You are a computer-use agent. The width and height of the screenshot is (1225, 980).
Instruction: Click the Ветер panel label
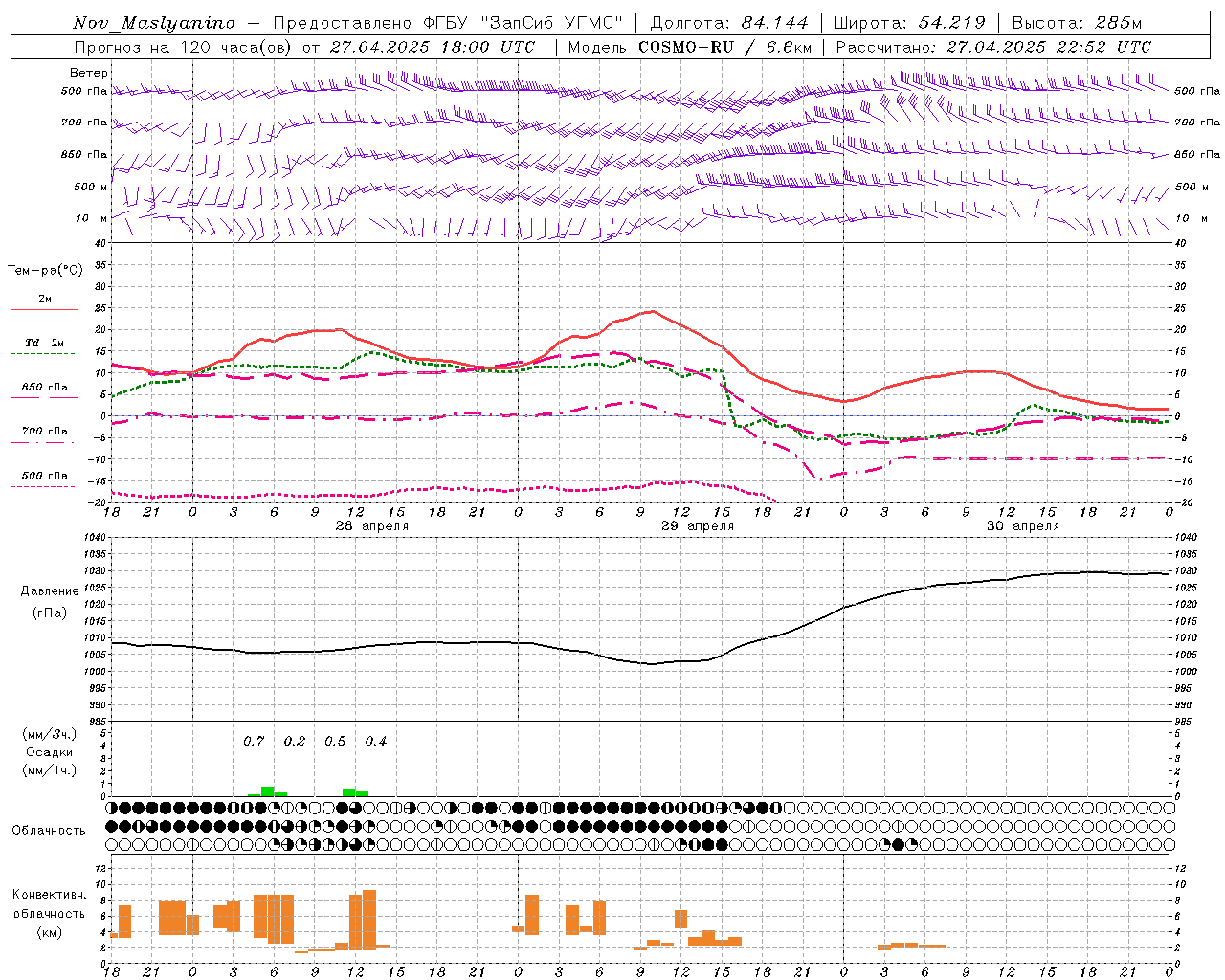point(88,73)
